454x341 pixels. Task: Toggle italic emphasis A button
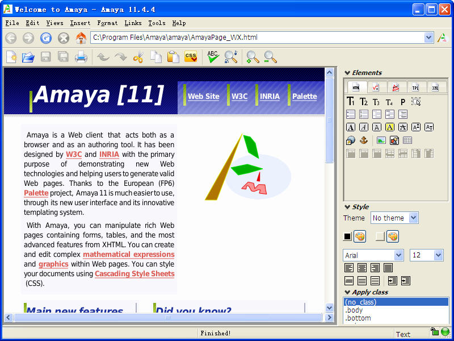point(364,127)
